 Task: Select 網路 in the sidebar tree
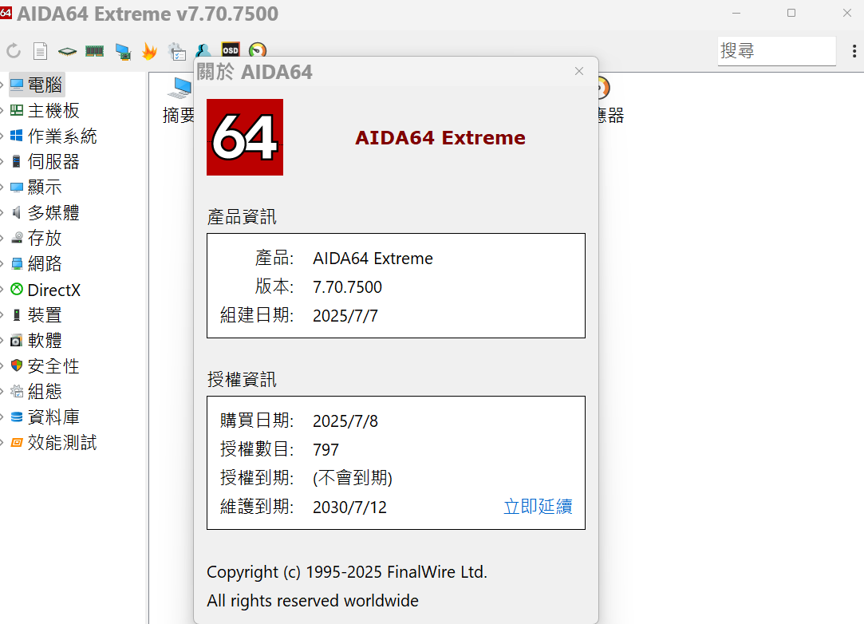[37, 263]
